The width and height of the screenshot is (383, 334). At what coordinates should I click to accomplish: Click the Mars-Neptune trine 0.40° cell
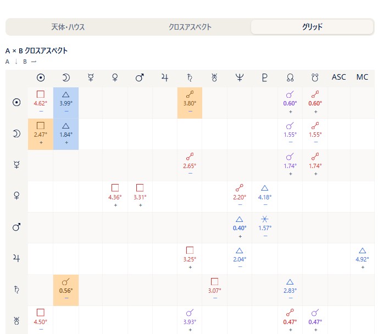click(x=240, y=227)
